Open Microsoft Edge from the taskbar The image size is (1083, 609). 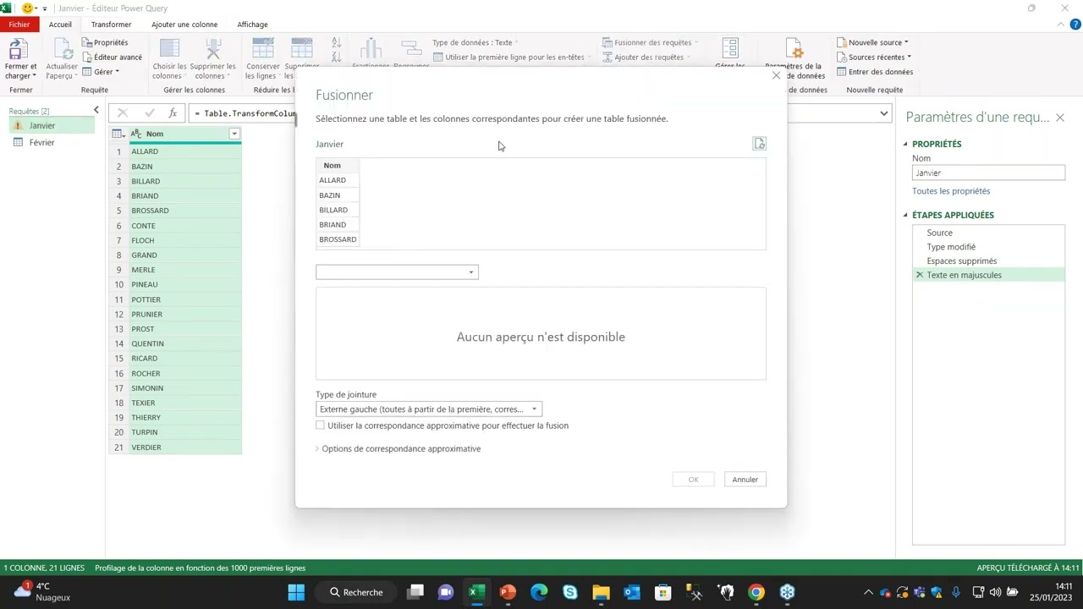click(x=539, y=592)
